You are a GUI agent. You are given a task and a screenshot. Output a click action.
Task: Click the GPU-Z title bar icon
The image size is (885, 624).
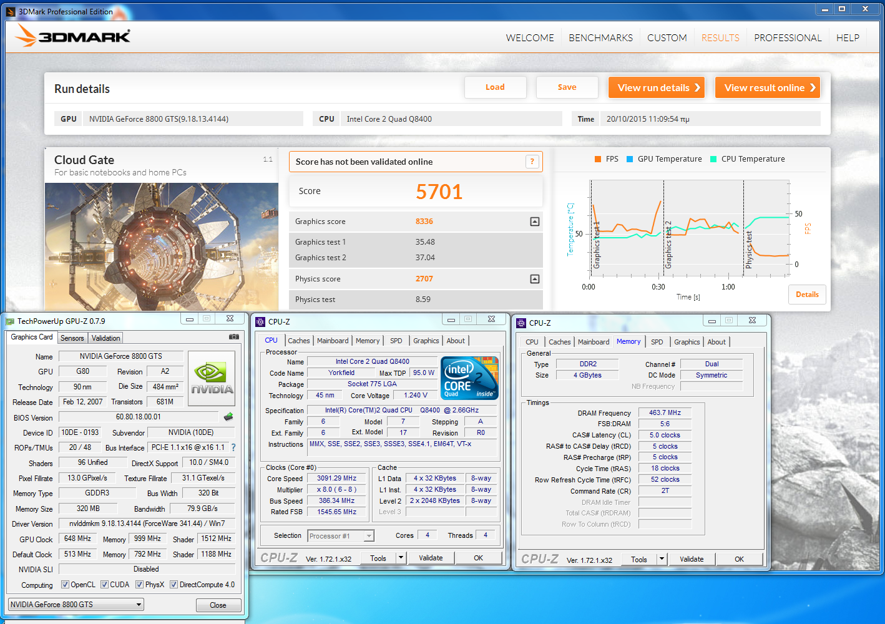[x=10, y=321]
